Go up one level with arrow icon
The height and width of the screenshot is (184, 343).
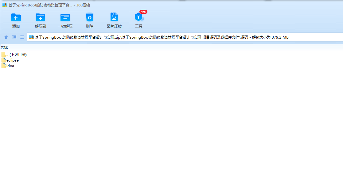point(6,37)
